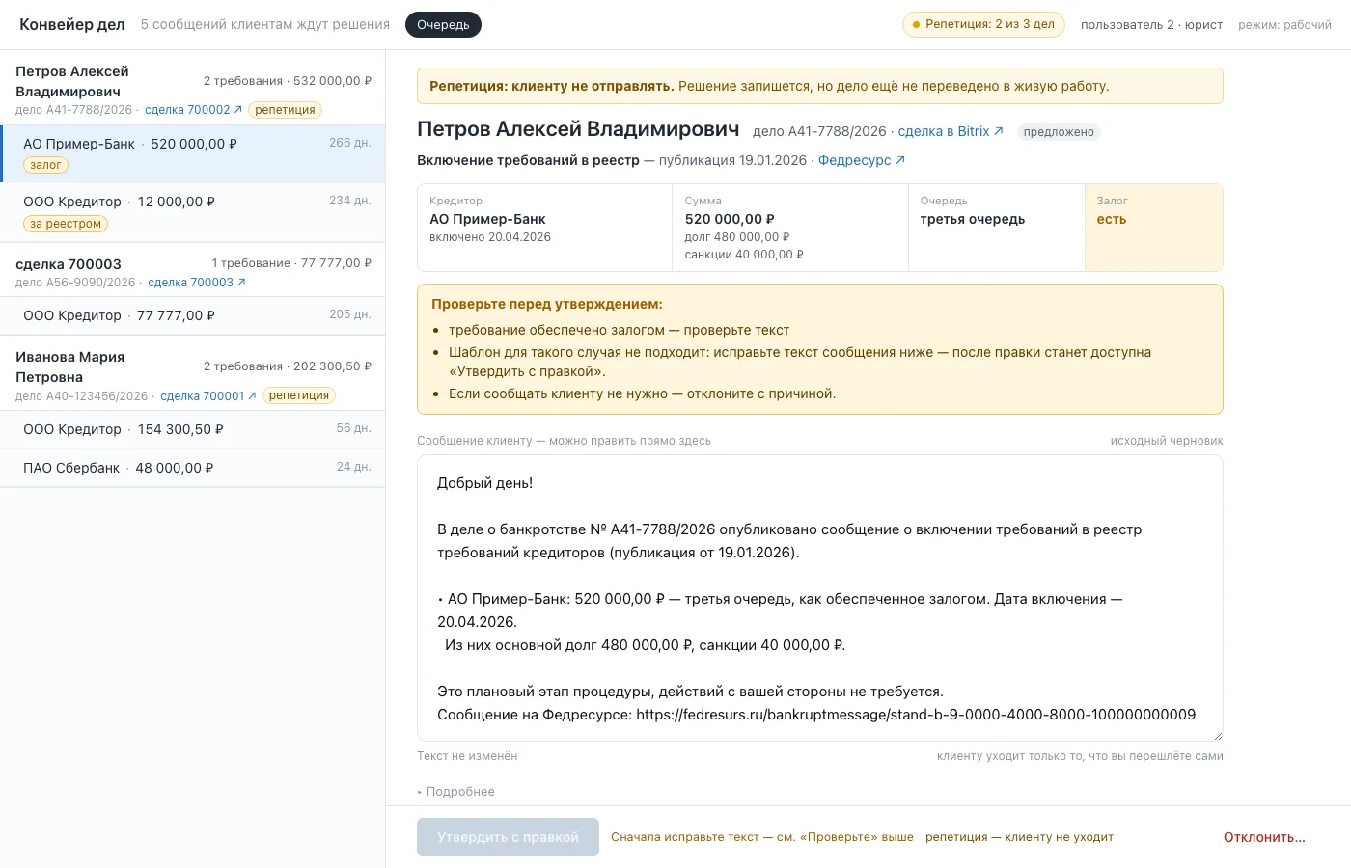
Task: Click the Конвейер дел title
Action: [x=72, y=25]
